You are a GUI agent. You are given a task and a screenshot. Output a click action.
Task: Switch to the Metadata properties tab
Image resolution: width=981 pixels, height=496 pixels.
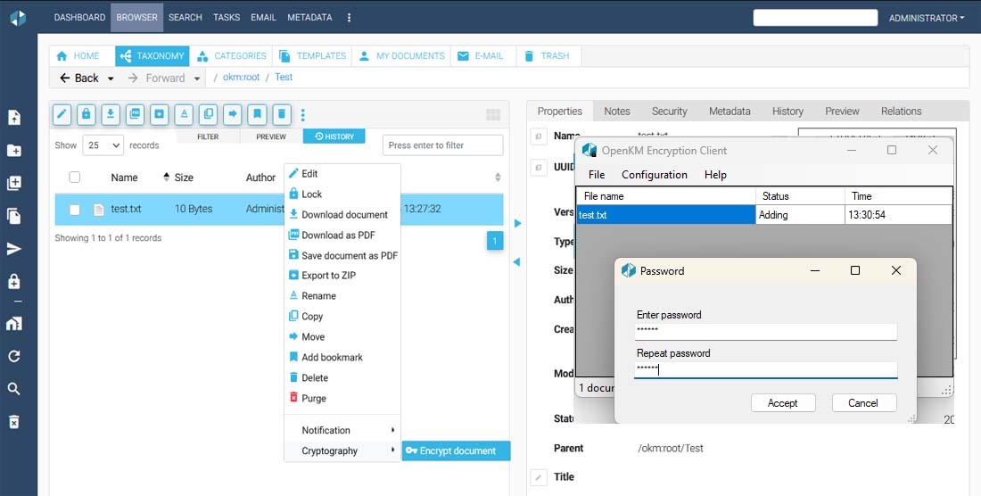pos(730,112)
